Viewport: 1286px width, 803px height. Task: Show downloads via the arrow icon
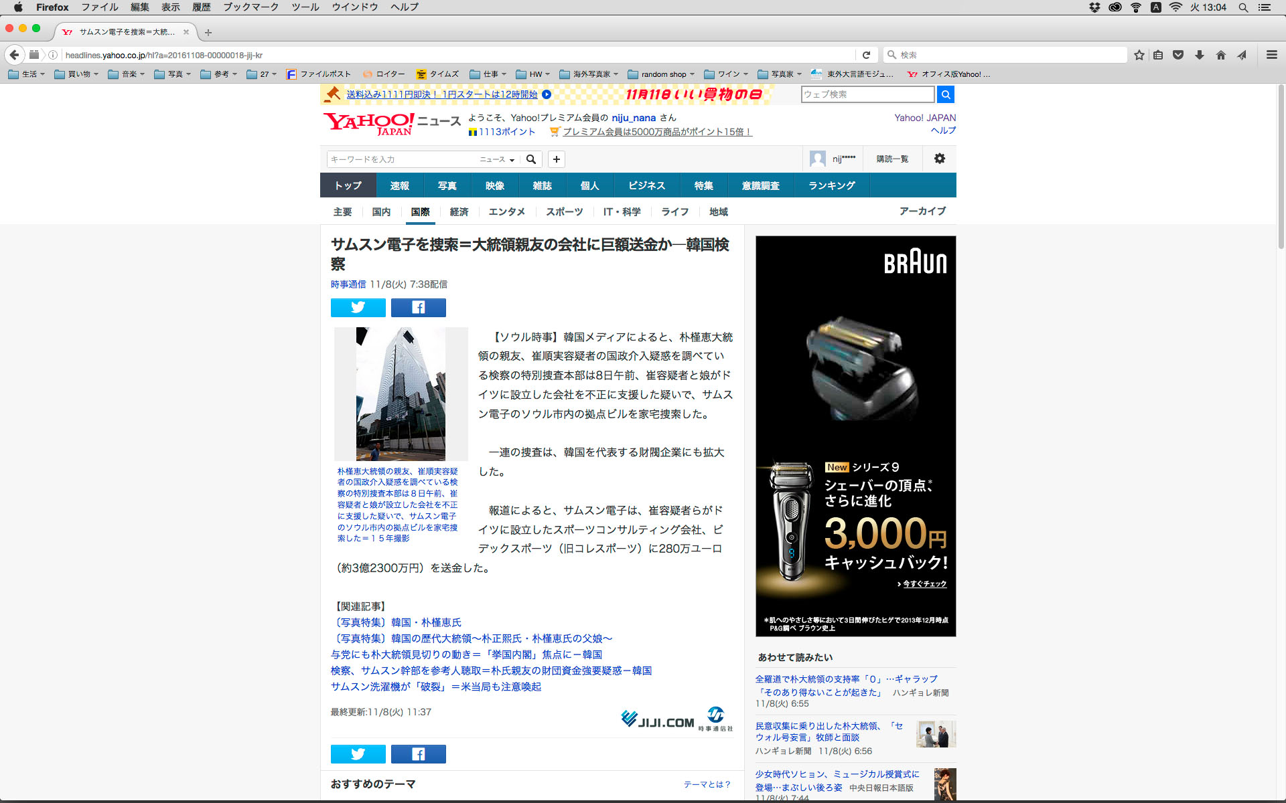pyautogui.click(x=1199, y=55)
